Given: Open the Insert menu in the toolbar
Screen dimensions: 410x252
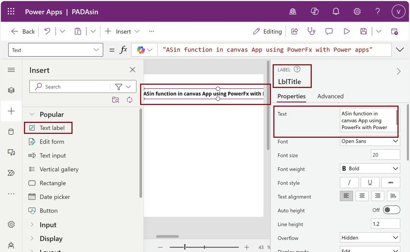Looking at the screenshot, I should tap(122, 31).
